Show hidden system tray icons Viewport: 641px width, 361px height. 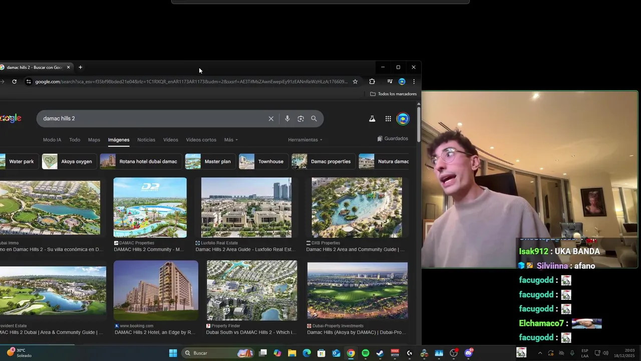[540, 353]
